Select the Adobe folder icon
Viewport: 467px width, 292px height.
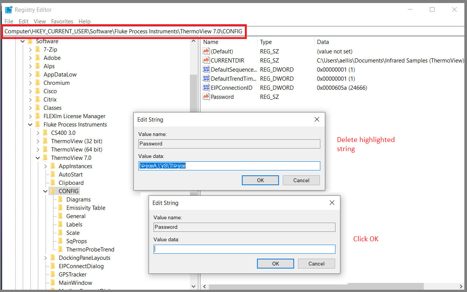(x=38, y=58)
